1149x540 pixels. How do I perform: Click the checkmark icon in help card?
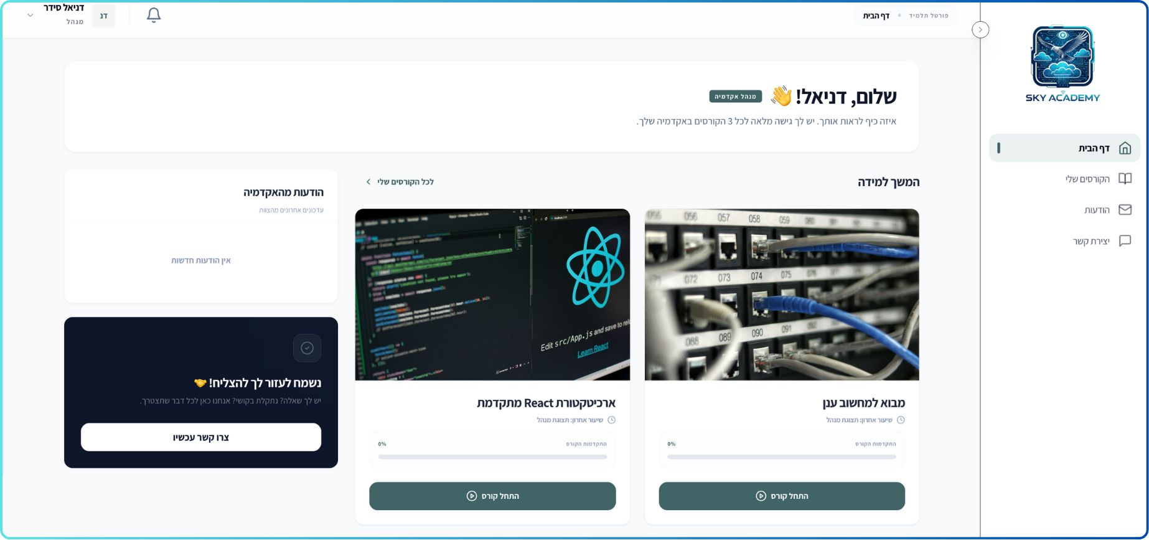pos(307,348)
